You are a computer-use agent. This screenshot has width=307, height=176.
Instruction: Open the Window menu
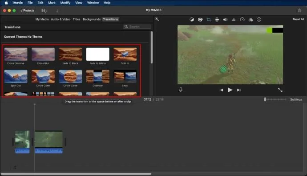[93, 3]
